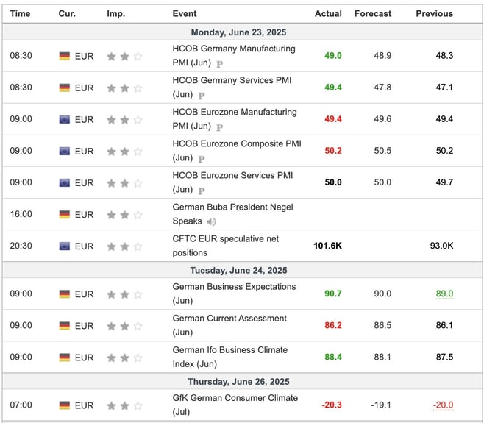The height and width of the screenshot is (423, 484).
Task: Click the Germany flag for Ifo Business Climate Index
Action: (65, 358)
